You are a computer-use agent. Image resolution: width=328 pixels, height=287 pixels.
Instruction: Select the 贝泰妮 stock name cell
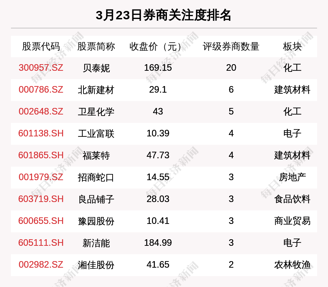tap(96, 68)
